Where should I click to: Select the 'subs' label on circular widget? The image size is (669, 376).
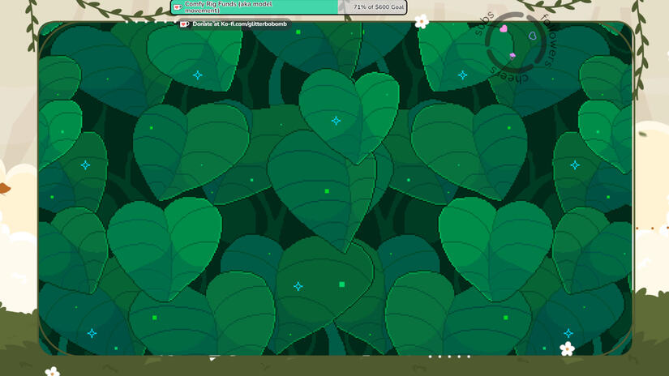point(482,30)
